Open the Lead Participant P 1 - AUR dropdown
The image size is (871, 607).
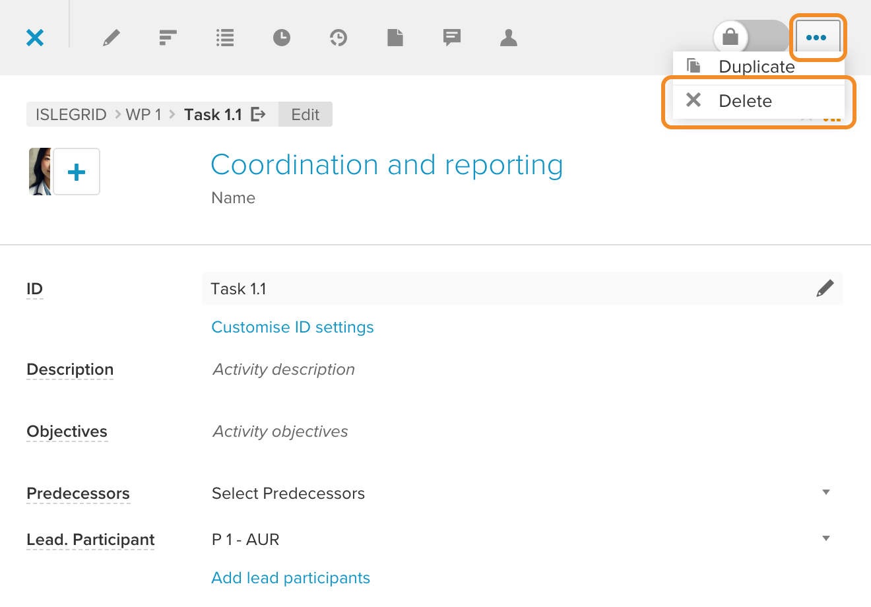tap(521, 540)
